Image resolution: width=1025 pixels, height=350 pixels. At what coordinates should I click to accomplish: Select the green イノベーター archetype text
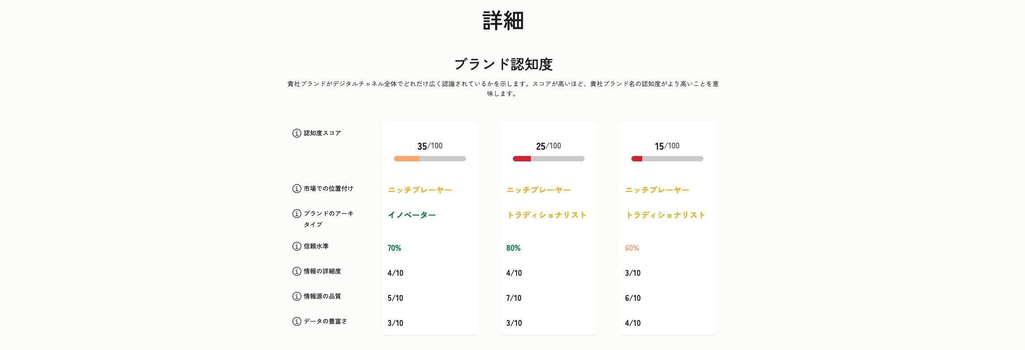pyautogui.click(x=411, y=215)
